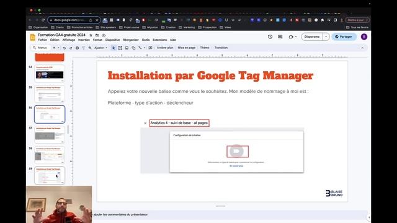Click the speaker notes field

229,214
